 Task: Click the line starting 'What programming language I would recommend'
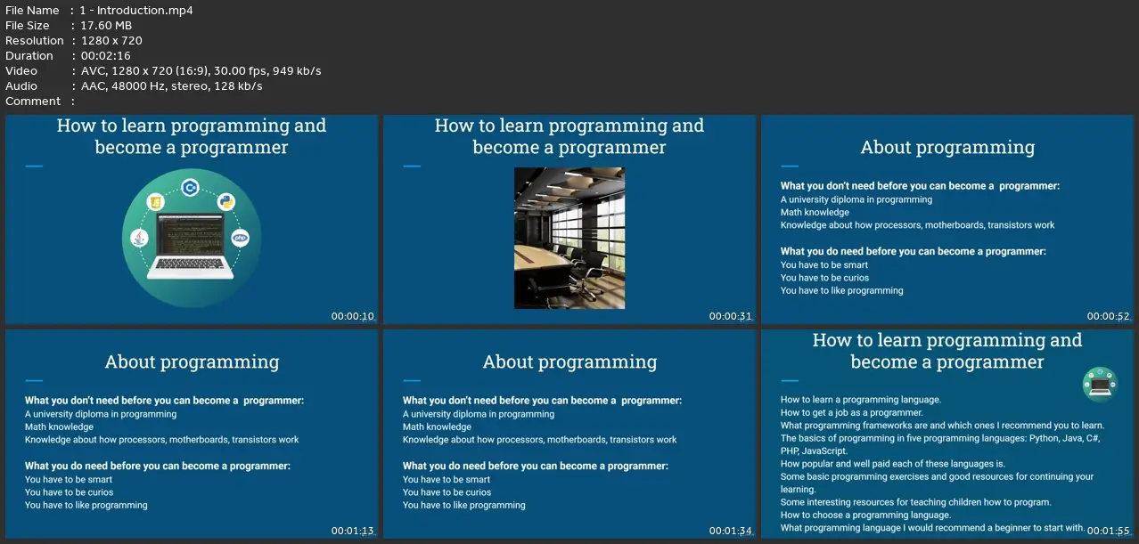tap(932, 528)
